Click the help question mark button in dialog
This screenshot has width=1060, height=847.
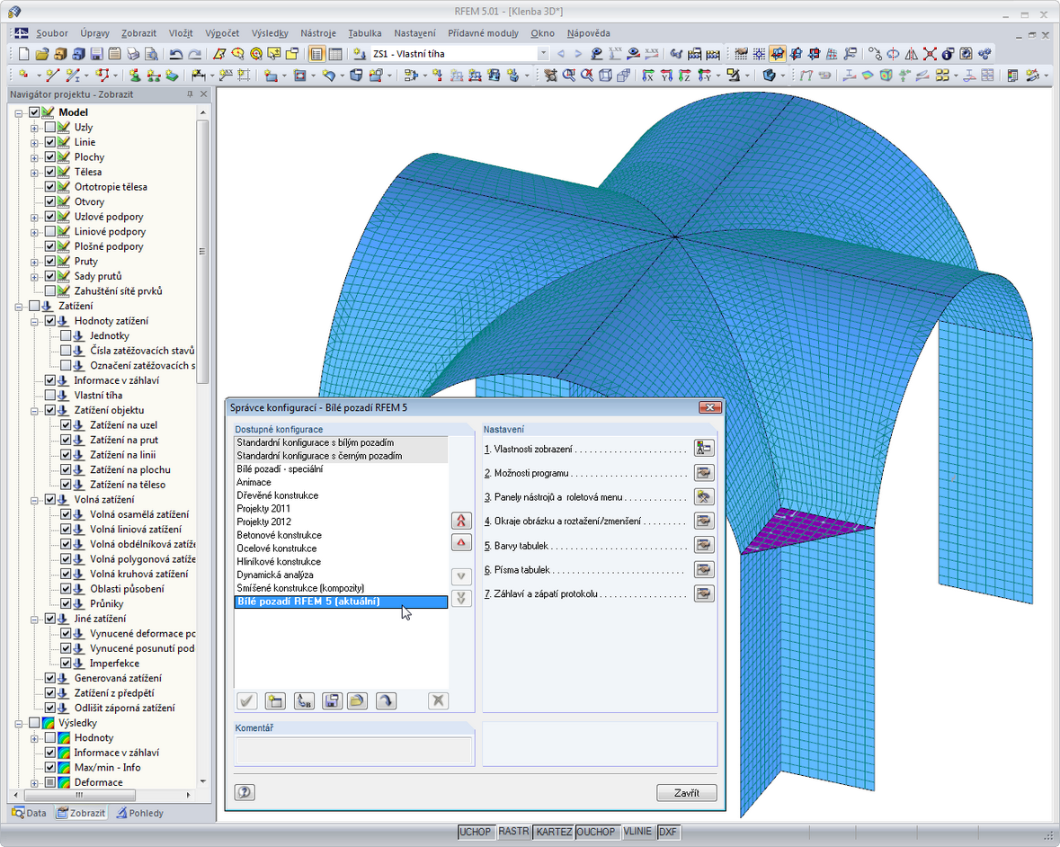point(245,792)
